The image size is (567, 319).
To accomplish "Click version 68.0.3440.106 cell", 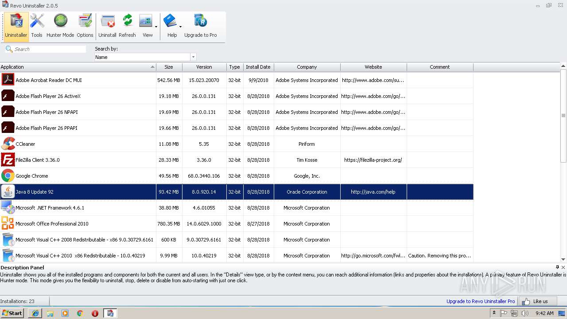I will point(204,176).
